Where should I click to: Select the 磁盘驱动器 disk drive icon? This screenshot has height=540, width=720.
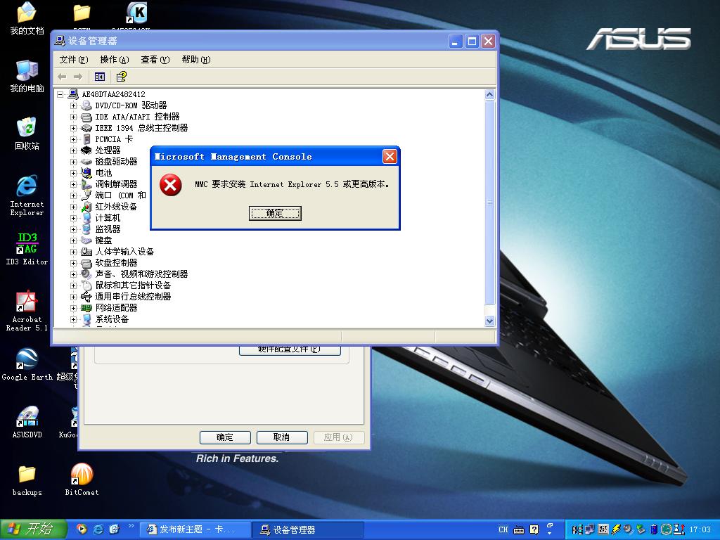[x=86, y=162]
